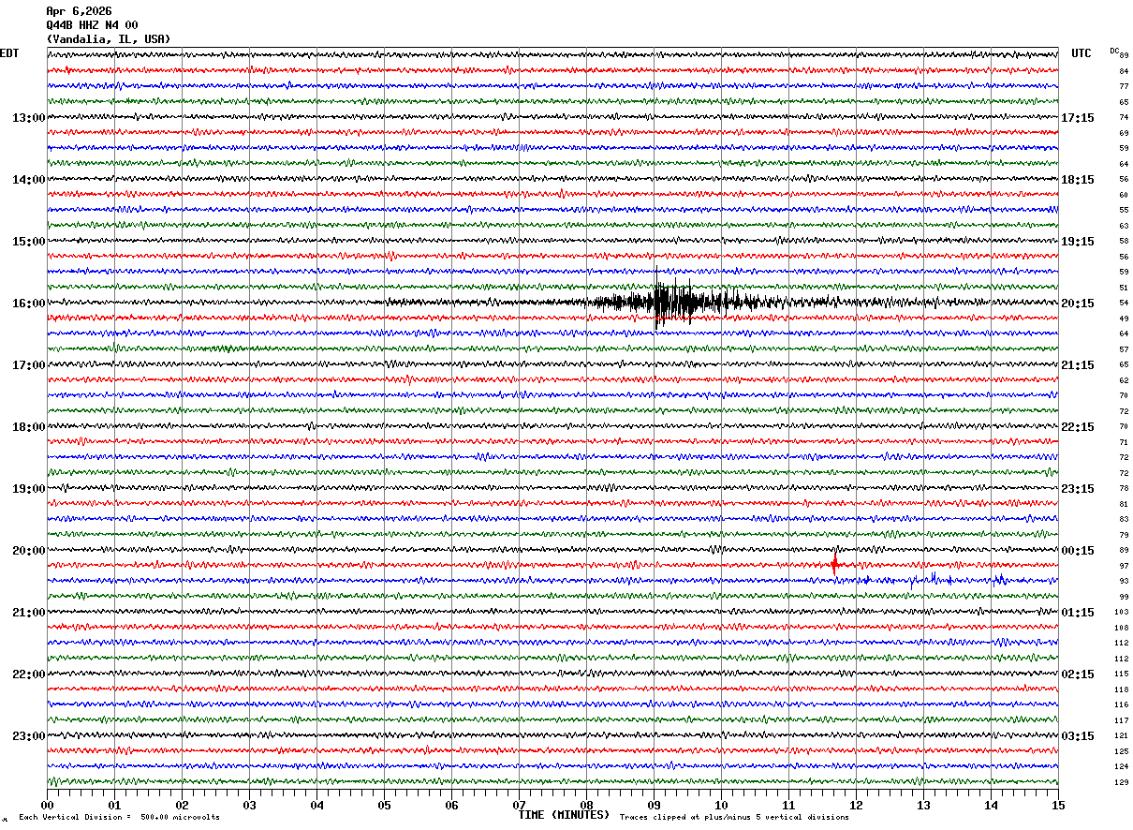Click the 03:15 UTC hour label
Viewport: 1133px width, 830px height.
tap(1077, 736)
